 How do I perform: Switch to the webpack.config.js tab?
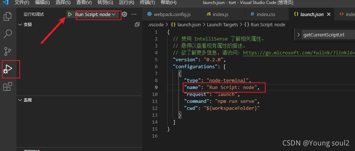click(172, 14)
